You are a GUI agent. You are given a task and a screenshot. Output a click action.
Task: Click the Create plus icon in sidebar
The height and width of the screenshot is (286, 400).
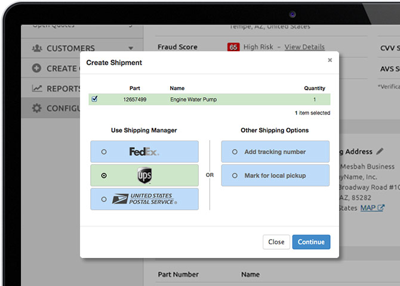pyautogui.click(x=36, y=68)
